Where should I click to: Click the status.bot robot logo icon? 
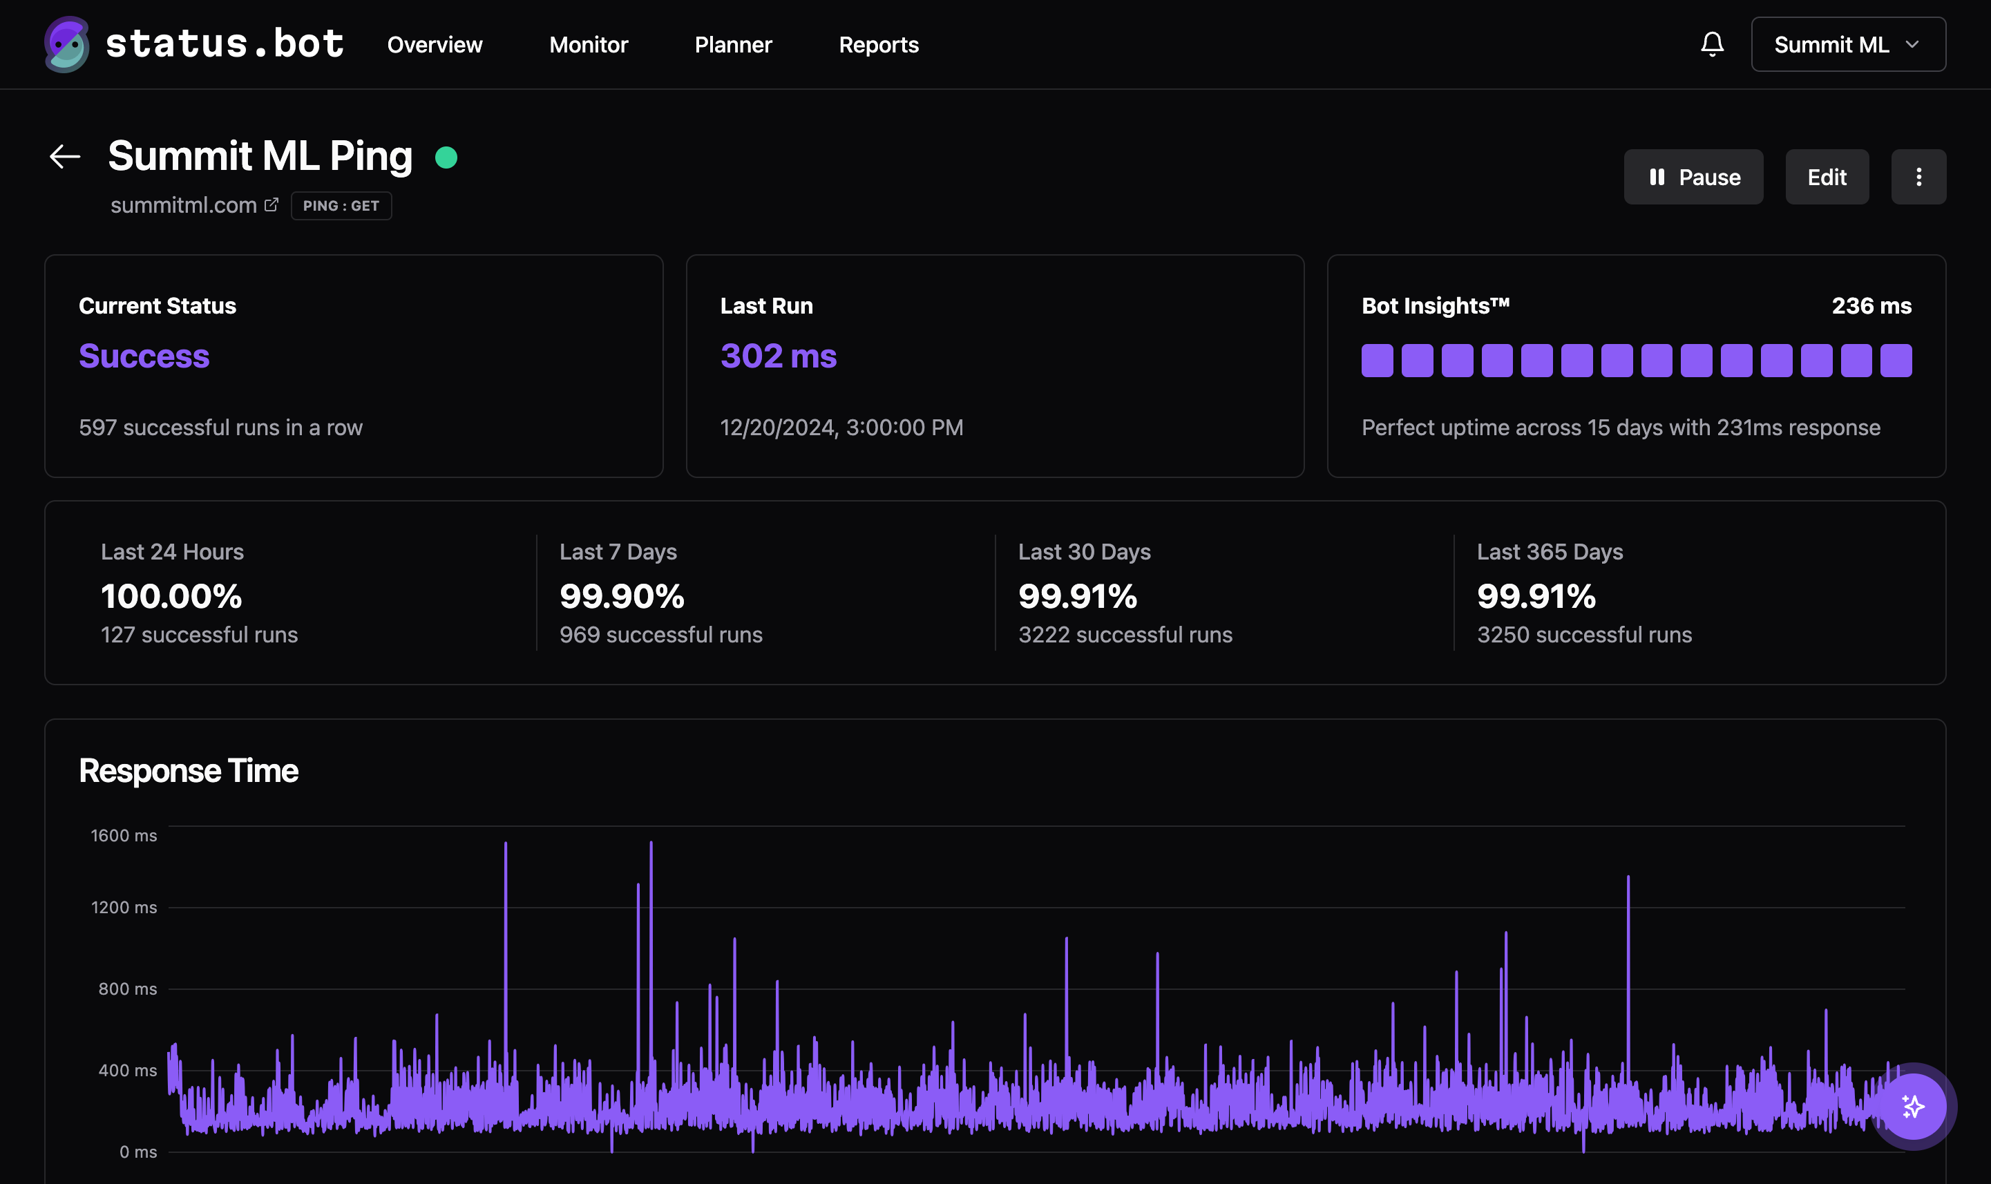[x=66, y=44]
